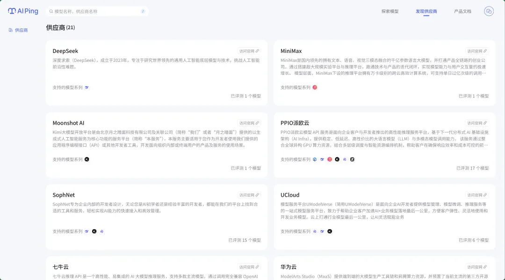Click the Kimi K icon in UCloud card
Viewport: 505px width, 280px height.
point(330,231)
